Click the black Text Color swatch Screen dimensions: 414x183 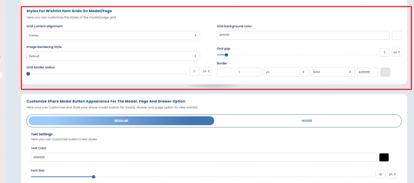pos(384,157)
